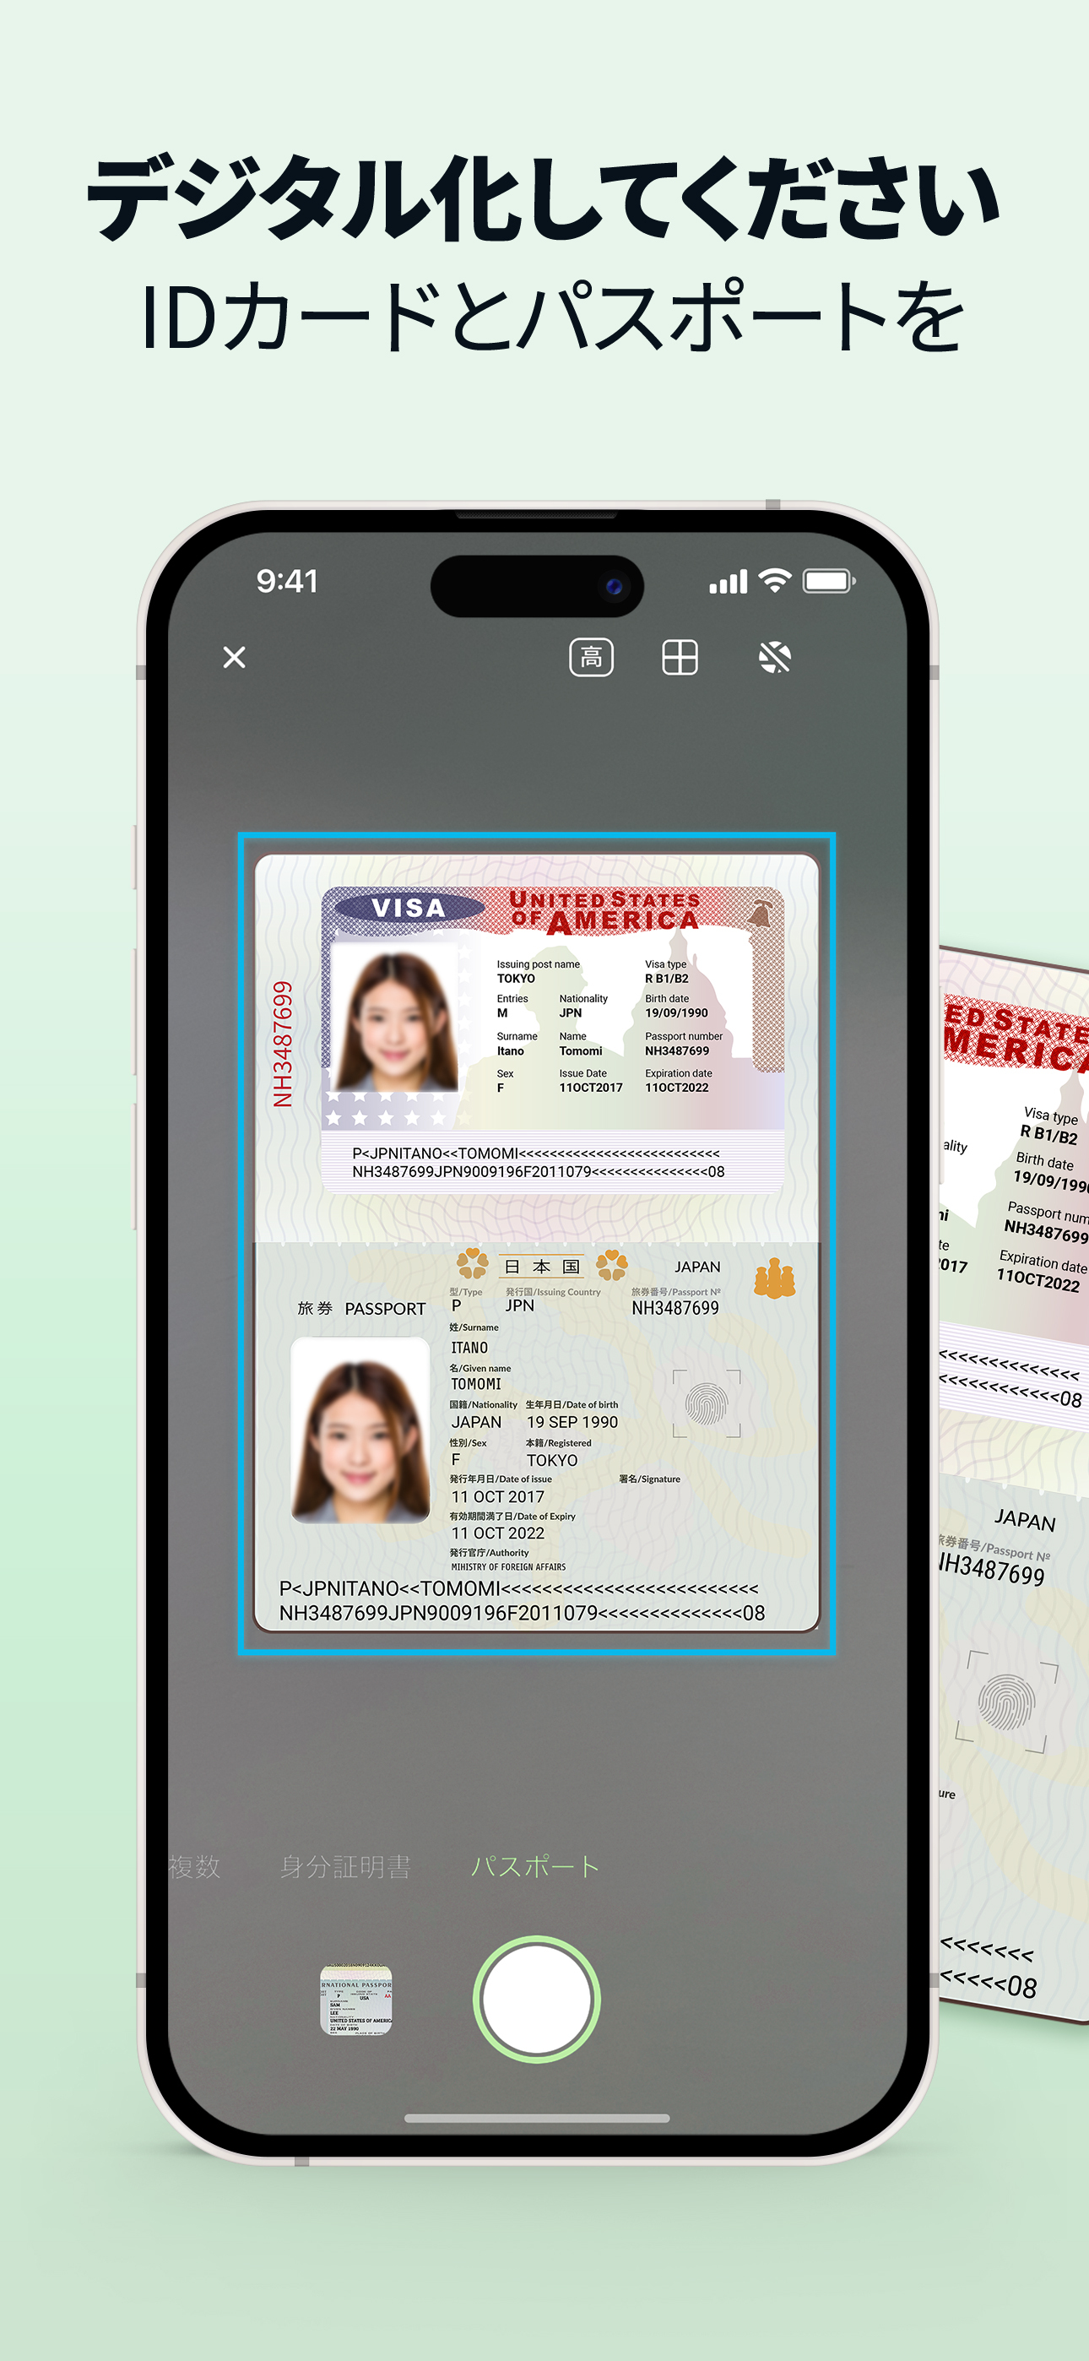The height and width of the screenshot is (2361, 1089).
Task: Switch to the パスポート scan mode
Action: click(534, 1866)
